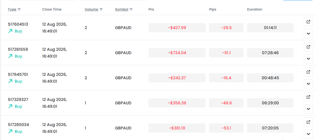Click the Volume column filter icon
The height and width of the screenshot is (140, 317).
tap(101, 9)
